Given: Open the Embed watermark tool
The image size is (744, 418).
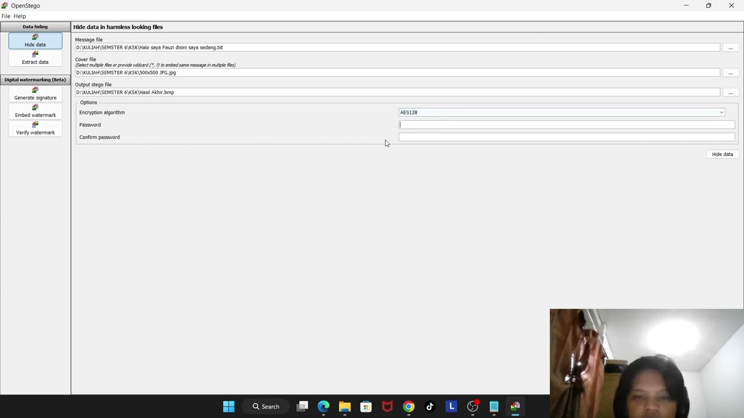Looking at the screenshot, I should pos(35,111).
